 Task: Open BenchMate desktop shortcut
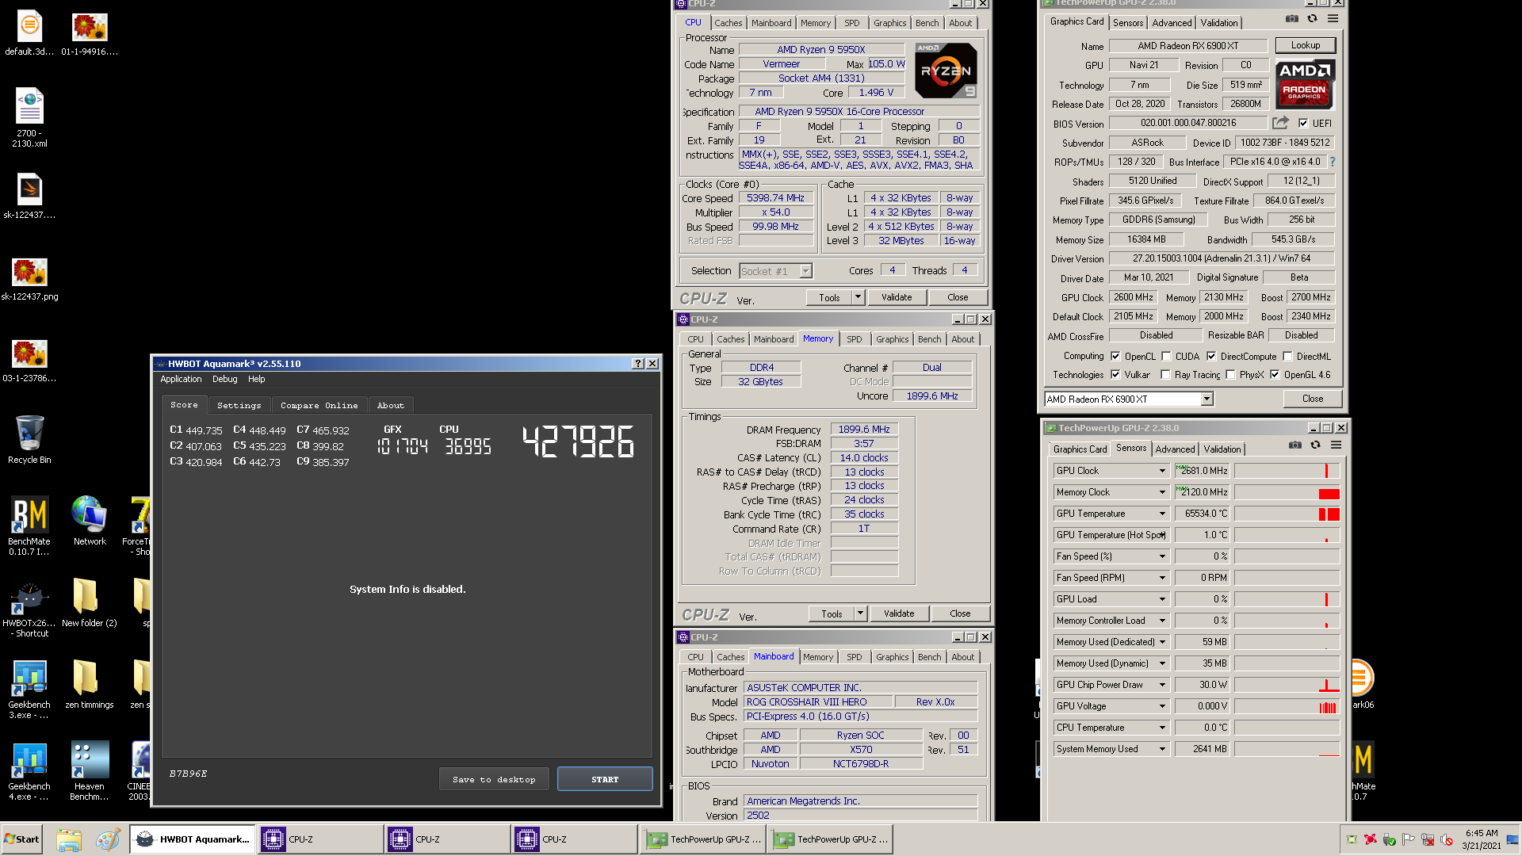pyautogui.click(x=29, y=524)
